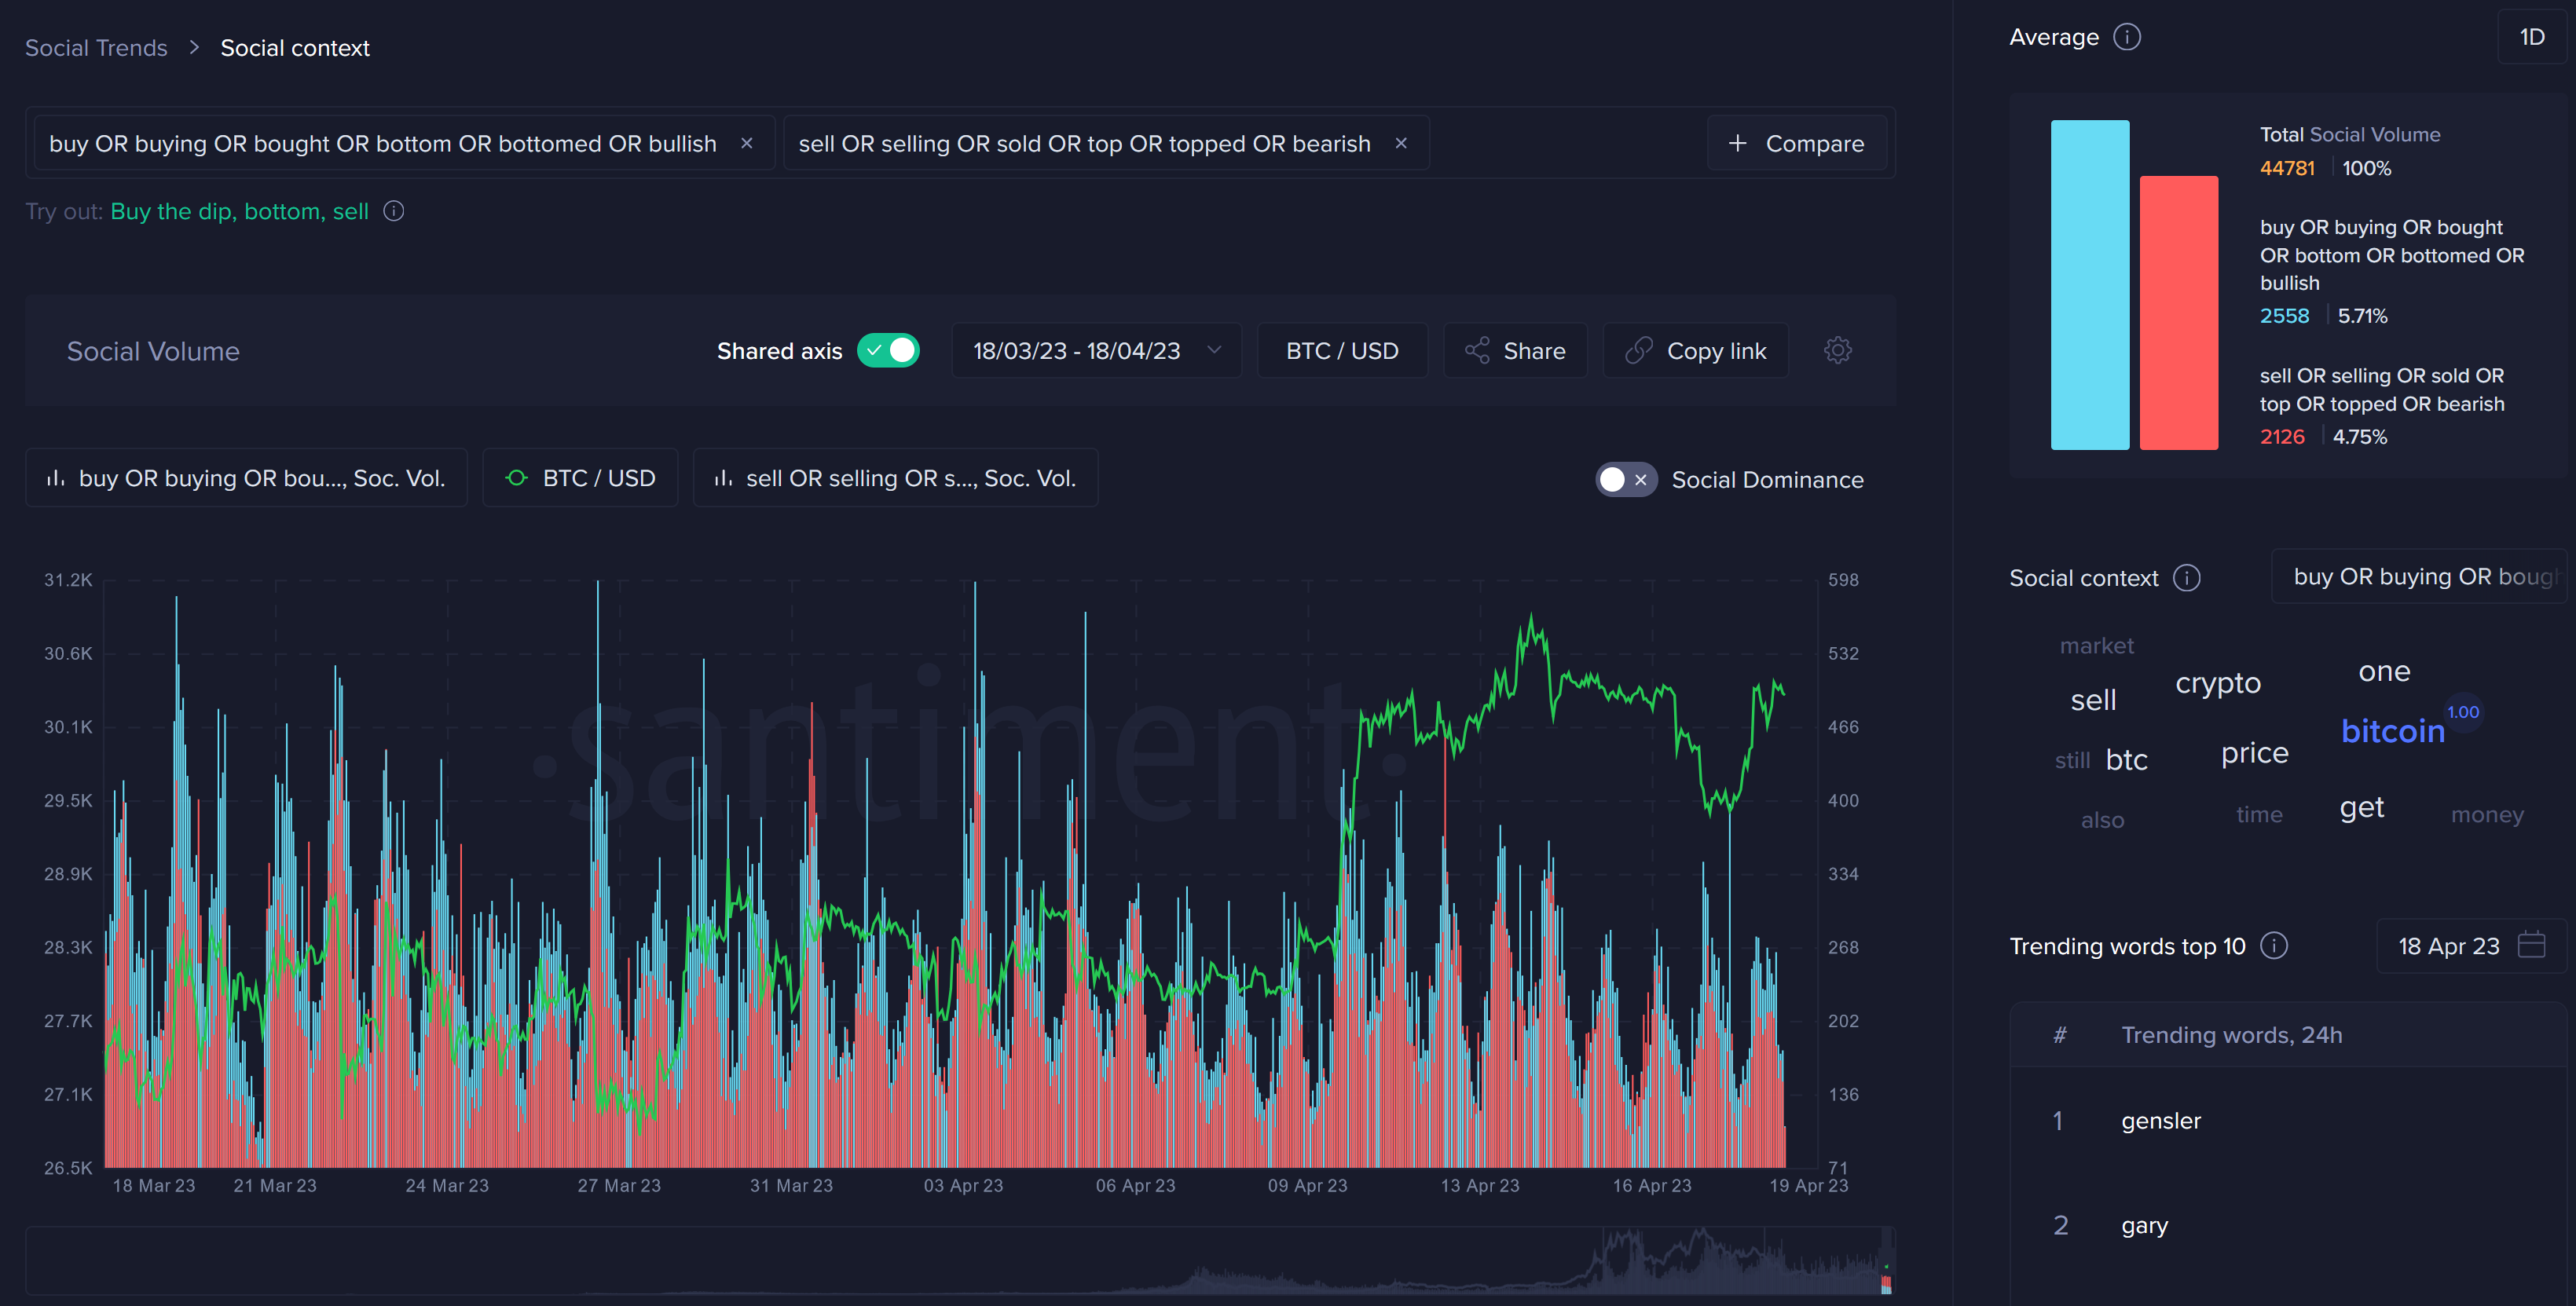Image resolution: width=2576 pixels, height=1306 pixels.
Task: Remove the sell OR selling search term
Action: (x=1401, y=143)
